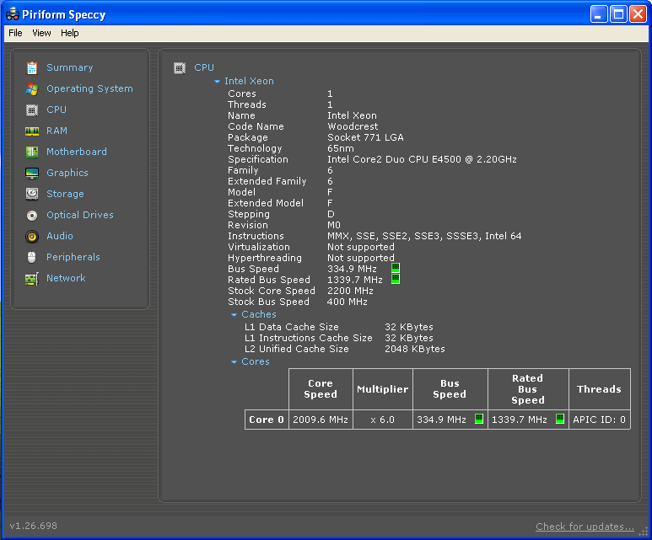Viewport: 652px width, 540px height.
Task: Show the Motherboard section
Action: tap(77, 152)
